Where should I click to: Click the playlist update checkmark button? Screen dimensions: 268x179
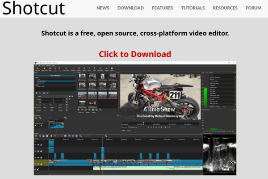coord(86,110)
